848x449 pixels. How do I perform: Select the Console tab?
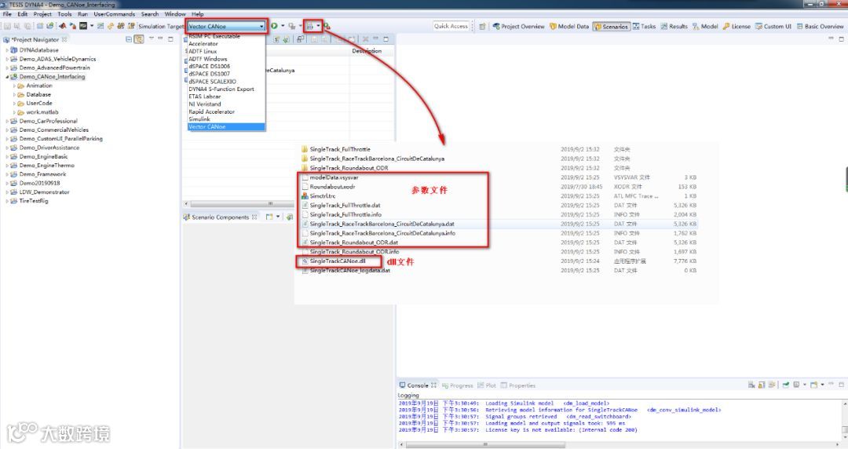point(418,385)
